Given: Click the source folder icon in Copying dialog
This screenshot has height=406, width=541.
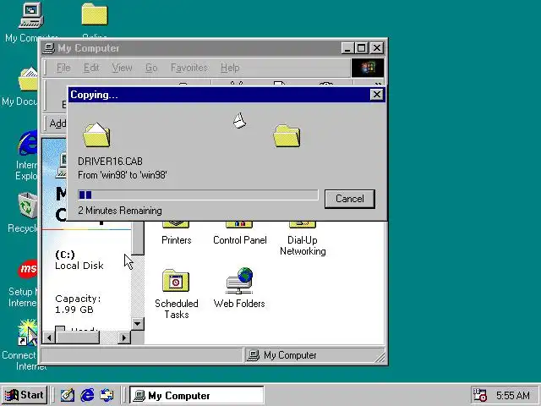Looking at the screenshot, I should coord(96,135).
